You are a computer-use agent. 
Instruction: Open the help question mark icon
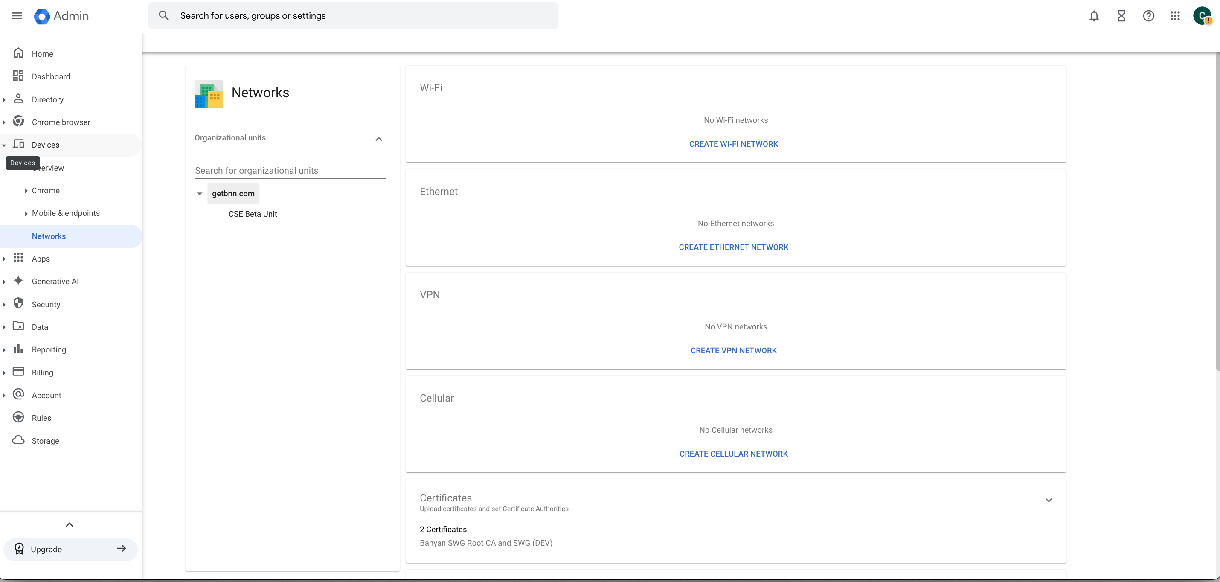pyautogui.click(x=1148, y=16)
